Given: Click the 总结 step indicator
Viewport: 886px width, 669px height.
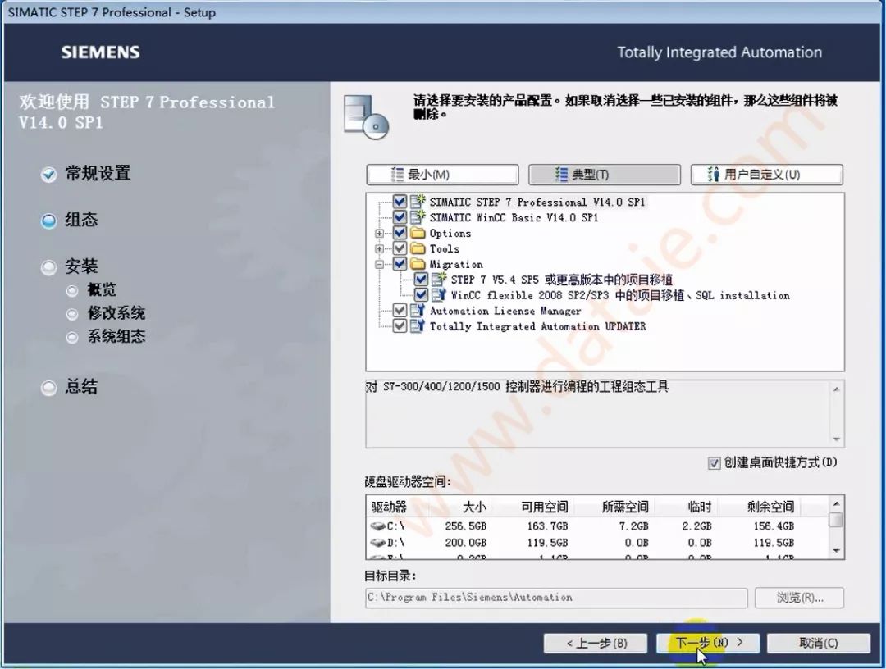Looking at the screenshot, I should [49, 388].
